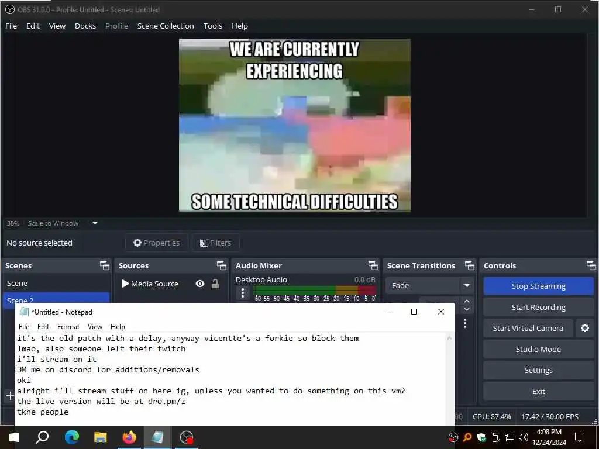Click the Desktop Audio level meter
Viewport: 599px width, 449px height.
tap(314, 290)
